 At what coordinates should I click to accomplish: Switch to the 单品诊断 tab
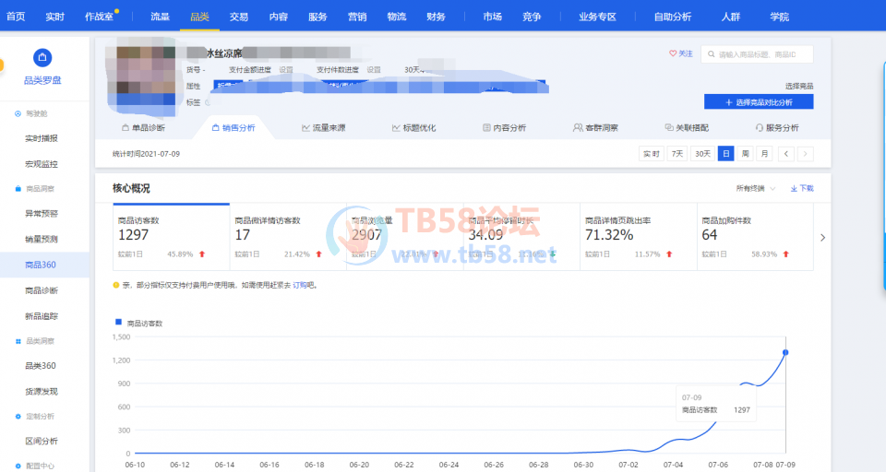pos(144,127)
